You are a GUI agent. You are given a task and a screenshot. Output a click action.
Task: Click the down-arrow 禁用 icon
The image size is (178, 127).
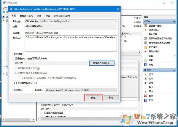(x=145, y=83)
